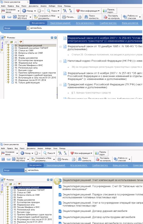Click print preview icon in upper window

coord(80,17)
